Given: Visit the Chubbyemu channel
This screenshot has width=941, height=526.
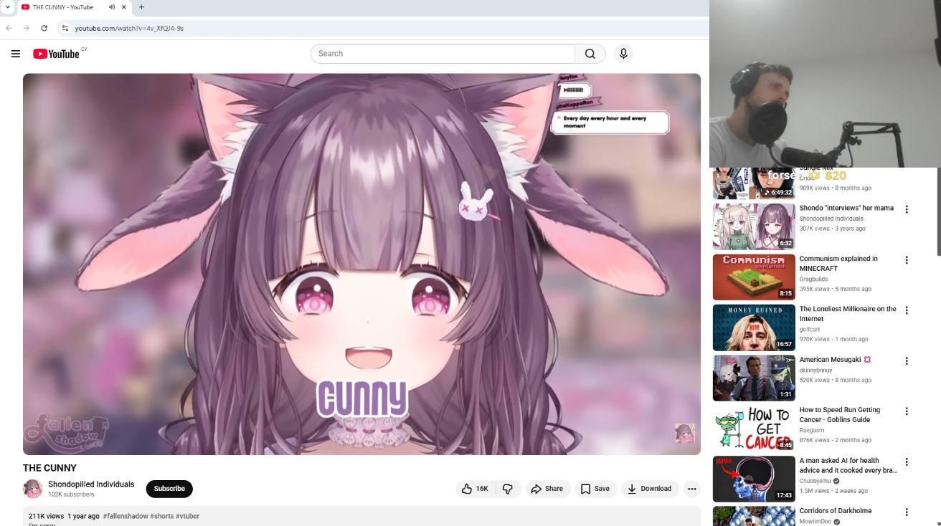Looking at the screenshot, I should 815,481.
